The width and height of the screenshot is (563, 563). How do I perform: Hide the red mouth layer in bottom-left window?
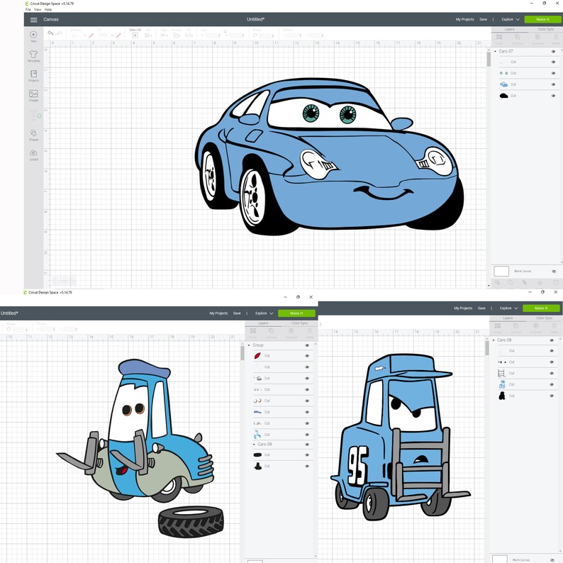[307, 356]
